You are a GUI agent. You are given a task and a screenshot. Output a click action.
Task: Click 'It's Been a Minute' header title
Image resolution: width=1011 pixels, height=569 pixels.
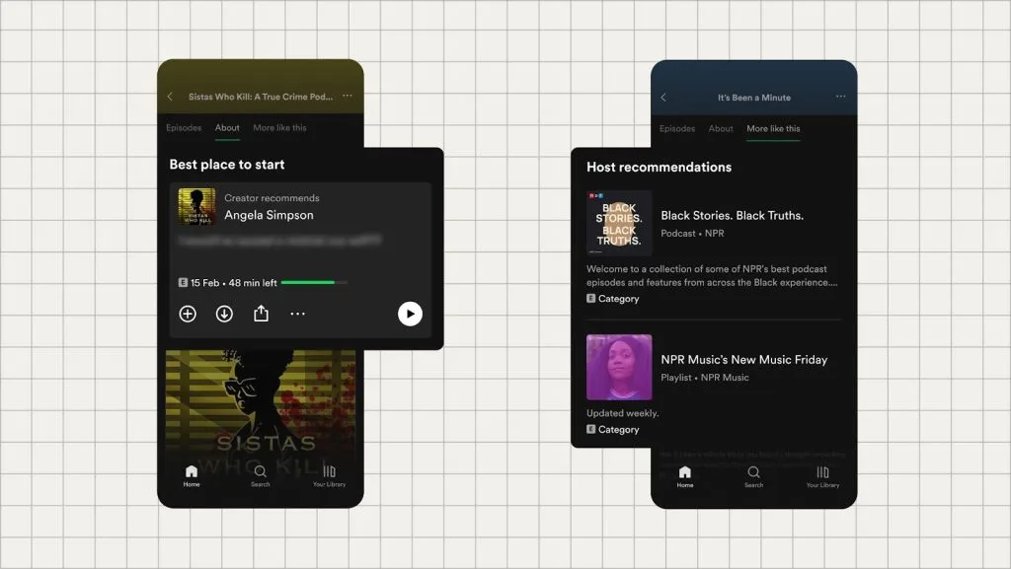(x=754, y=98)
